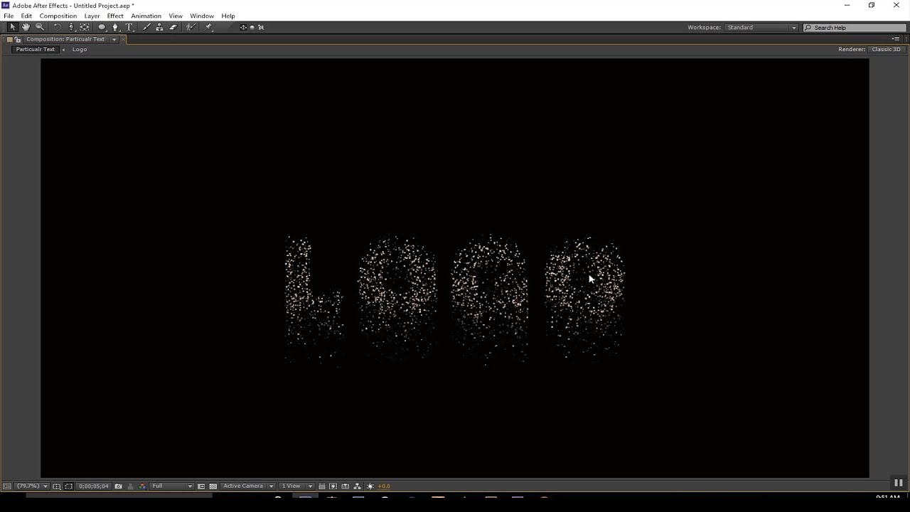Select the Selection arrow tool
This screenshot has height=512, width=910.
12,27
